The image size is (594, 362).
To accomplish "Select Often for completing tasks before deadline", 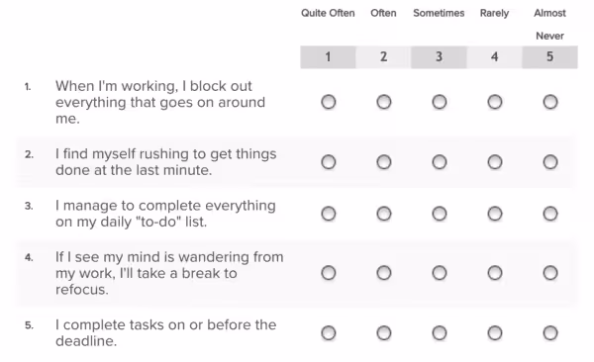I will point(384,333).
